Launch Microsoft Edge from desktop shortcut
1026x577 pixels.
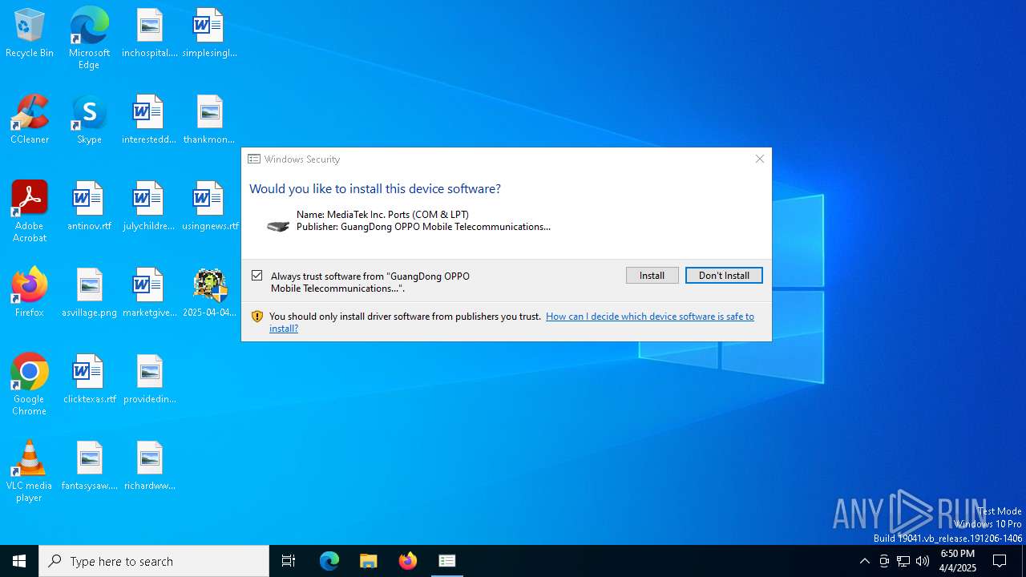(x=89, y=38)
